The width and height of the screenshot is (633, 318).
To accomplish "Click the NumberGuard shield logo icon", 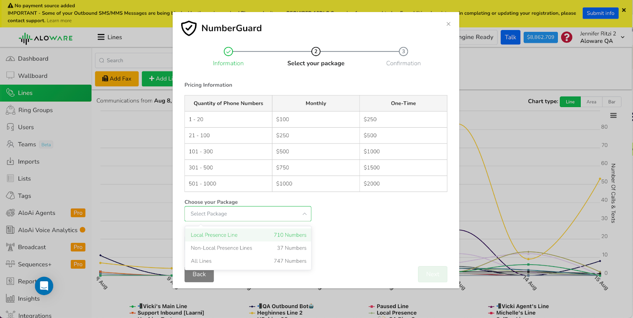I will coord(189,28).
